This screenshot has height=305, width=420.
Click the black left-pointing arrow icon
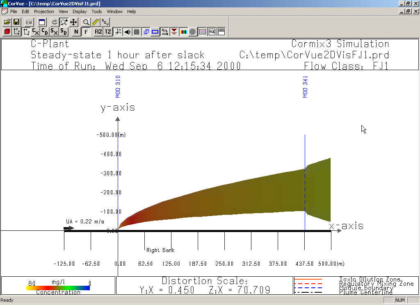(127, 32)
